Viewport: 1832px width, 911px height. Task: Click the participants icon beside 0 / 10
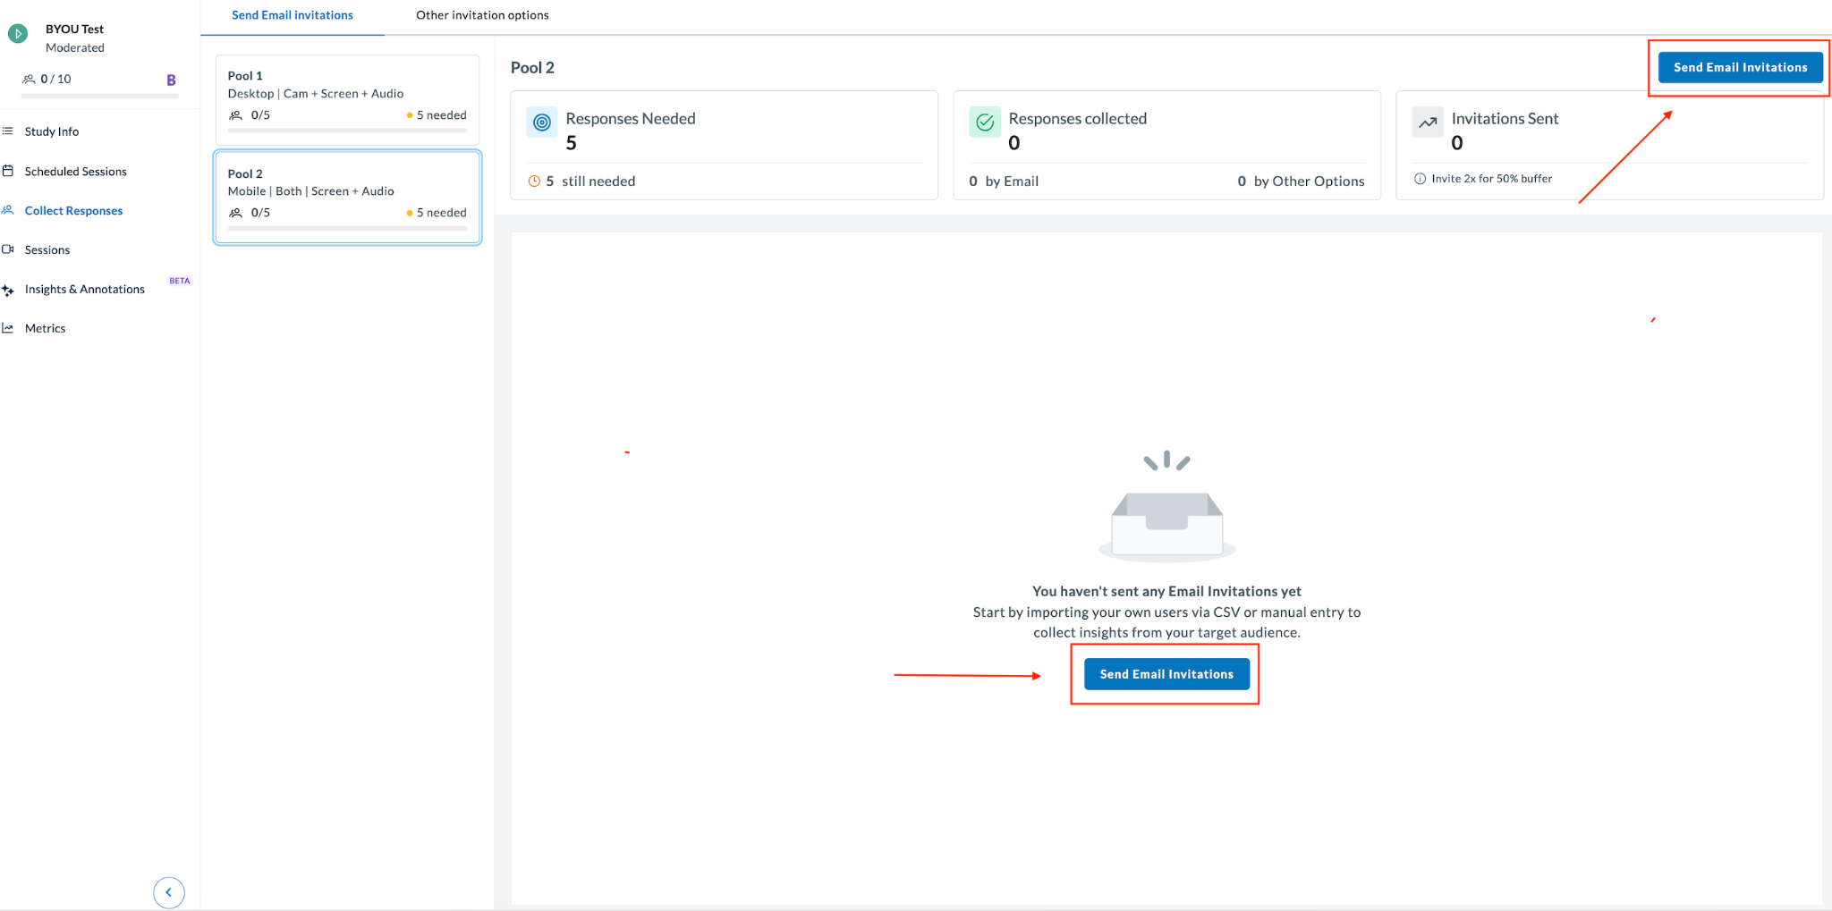29,79
